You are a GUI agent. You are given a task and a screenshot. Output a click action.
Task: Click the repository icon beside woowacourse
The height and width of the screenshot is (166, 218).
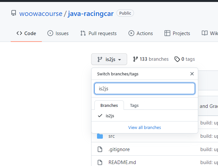pyautogui.click(x=14, y=13)
